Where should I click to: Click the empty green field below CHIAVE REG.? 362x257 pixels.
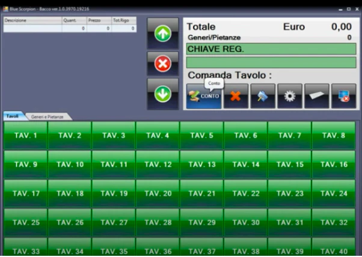click(271, 62)
